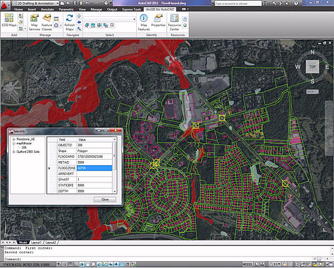This screenshot has height=268, width=334.
Task: Launch the Resource Center icon
Action: click(174, 22)
